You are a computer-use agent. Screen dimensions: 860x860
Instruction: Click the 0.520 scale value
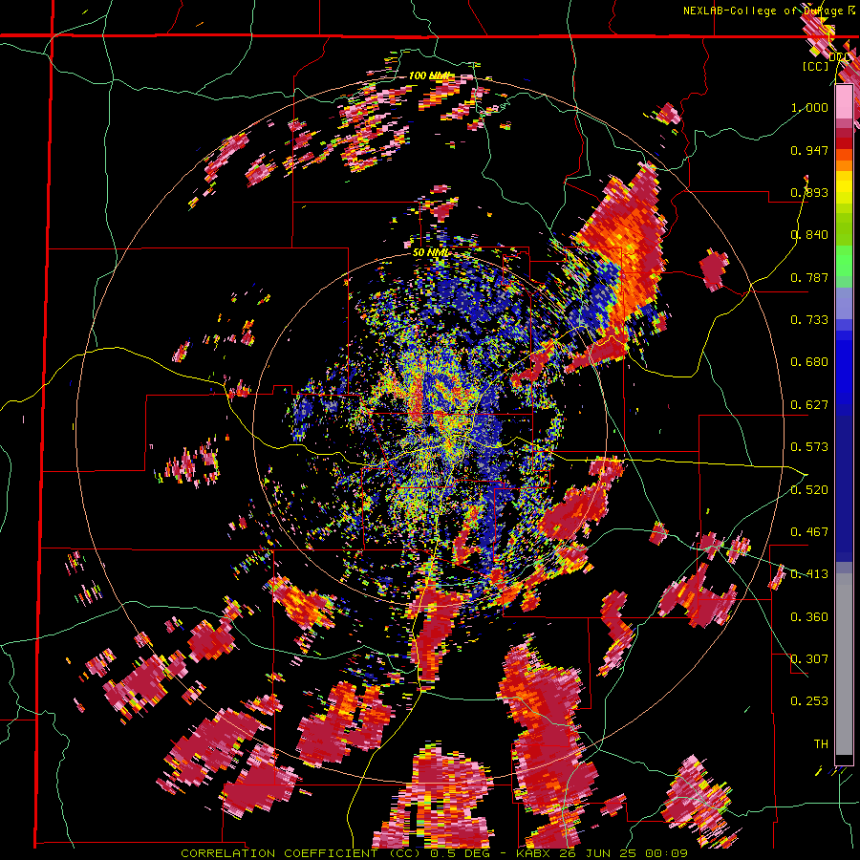[x=809, y=490]
